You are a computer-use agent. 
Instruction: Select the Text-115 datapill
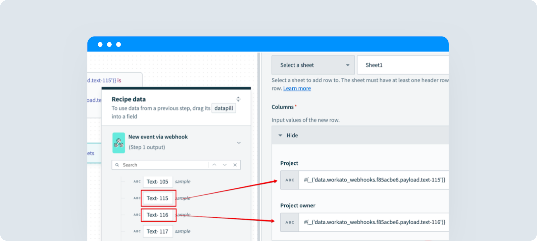coord(157,198)
